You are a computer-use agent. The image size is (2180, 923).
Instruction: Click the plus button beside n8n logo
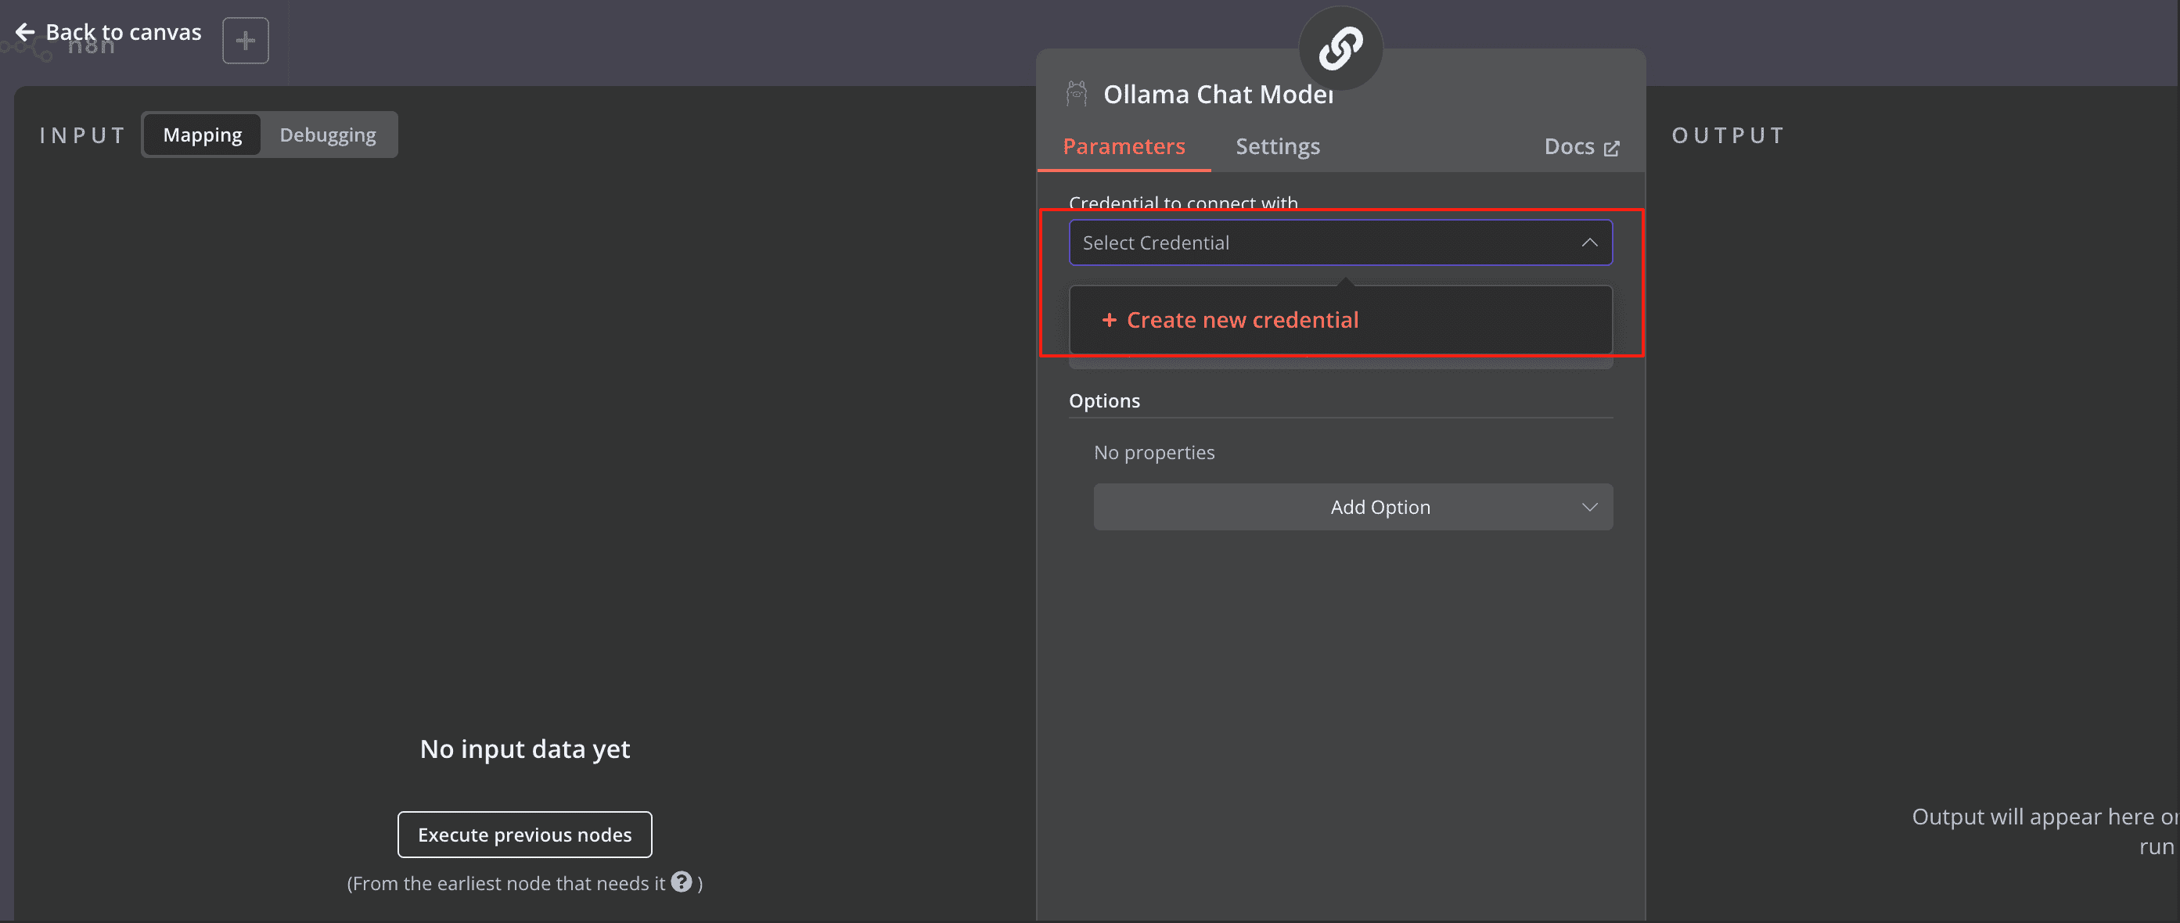pos(246,40)
